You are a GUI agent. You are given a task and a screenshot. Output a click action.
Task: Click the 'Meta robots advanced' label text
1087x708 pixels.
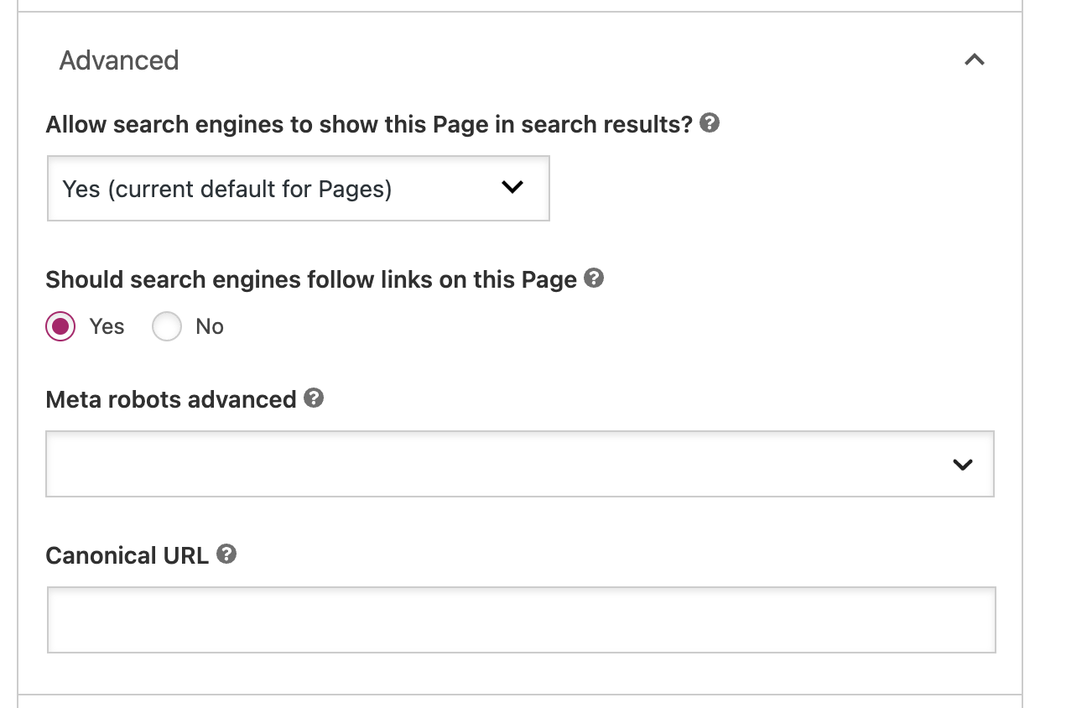tap(171, 399)
